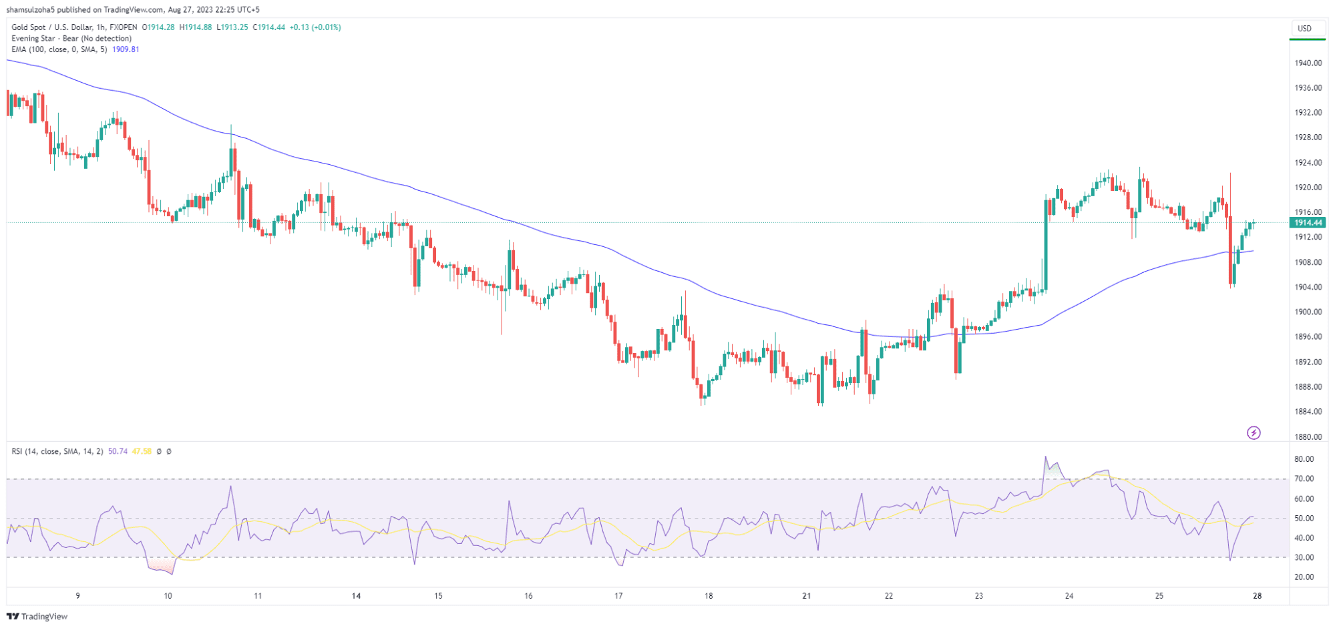Click the current price label 1914.44
1335x628 pixels.
point(1308,223)
